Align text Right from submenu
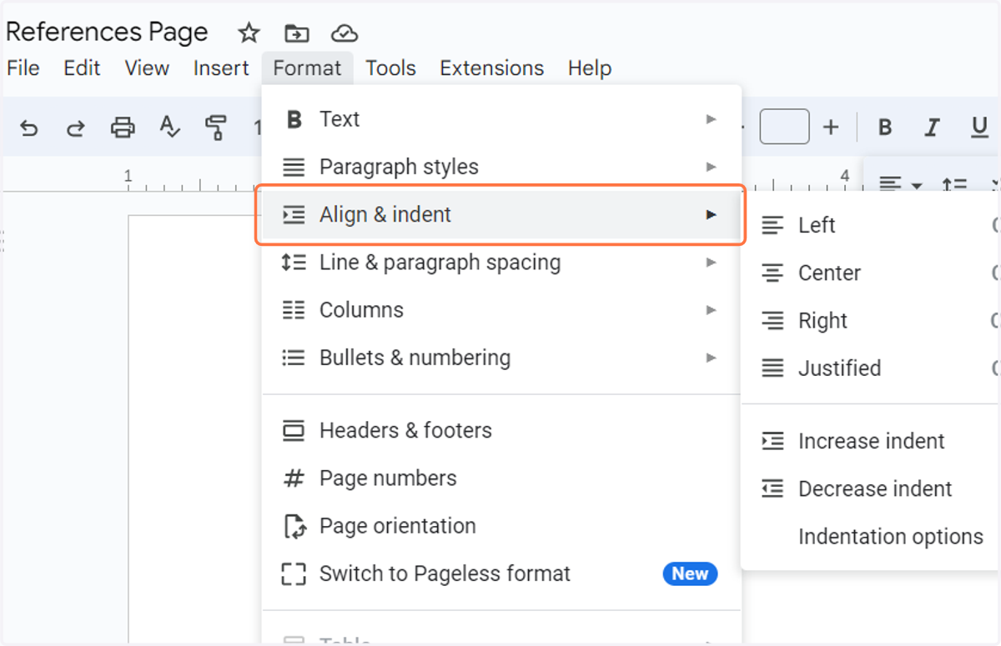Screen dimensions: 1001x646 871,321
